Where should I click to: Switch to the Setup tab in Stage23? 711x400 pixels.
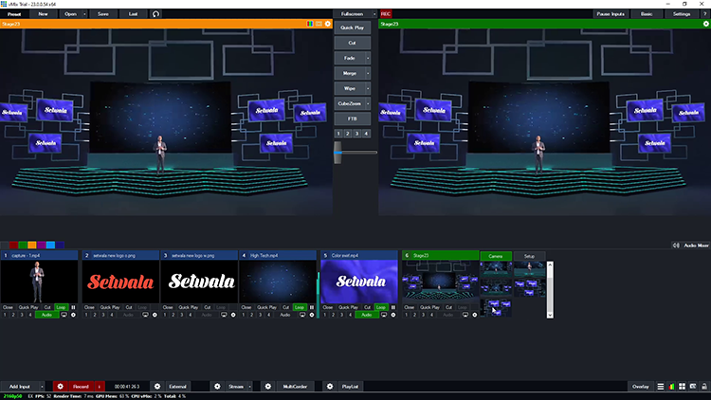pyautogui.click(x=529, y=256)
